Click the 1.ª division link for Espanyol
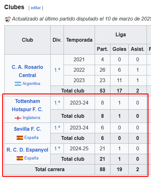 57,148
